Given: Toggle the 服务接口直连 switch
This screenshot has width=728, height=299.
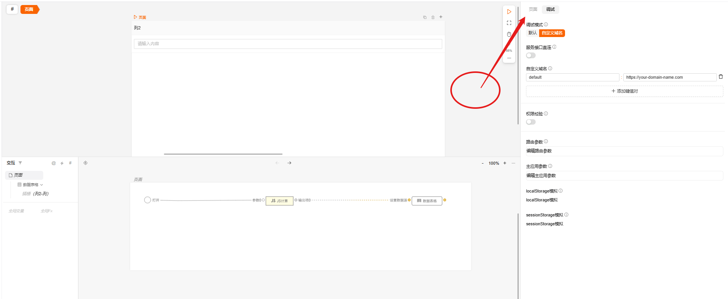Looking at the screenshot, I should [531, 56].
